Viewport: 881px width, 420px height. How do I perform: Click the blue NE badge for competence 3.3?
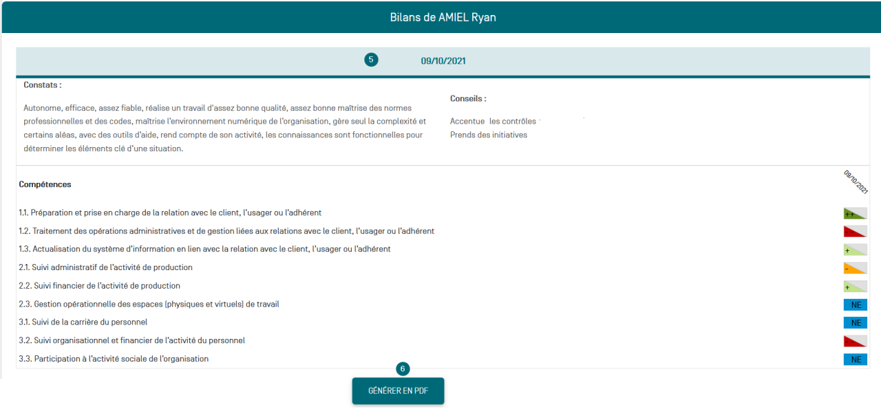point(855,359)
